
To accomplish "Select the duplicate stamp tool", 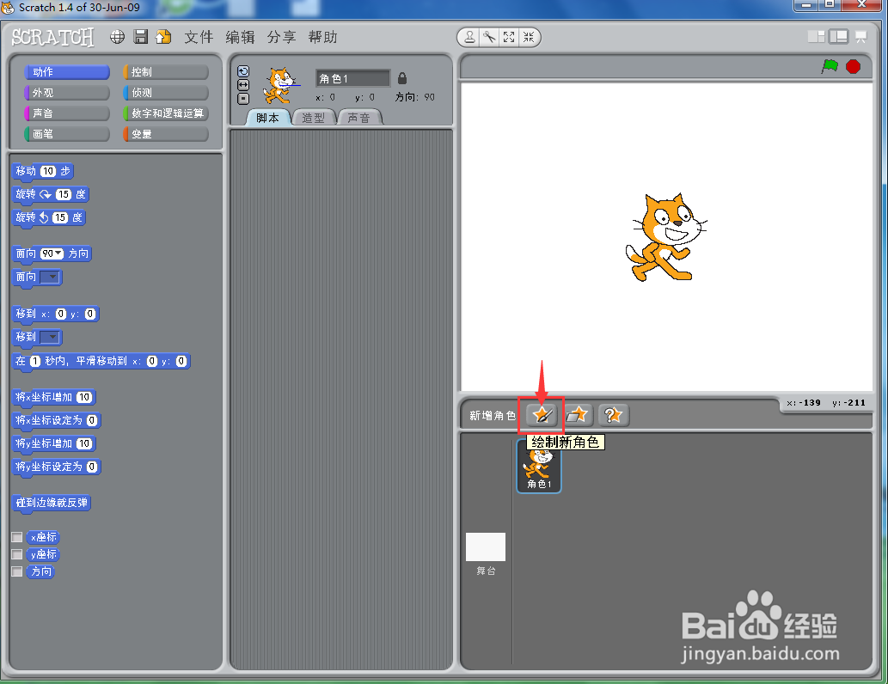I will (x=469, y=37).
